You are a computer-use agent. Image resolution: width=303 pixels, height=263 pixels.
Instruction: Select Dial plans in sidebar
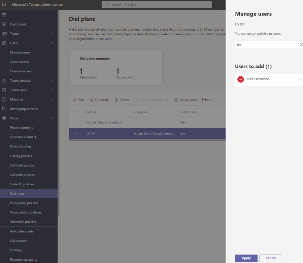click(29, 193)
